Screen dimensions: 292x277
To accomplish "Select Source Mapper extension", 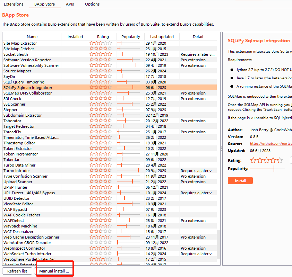I will coord(110,71).
